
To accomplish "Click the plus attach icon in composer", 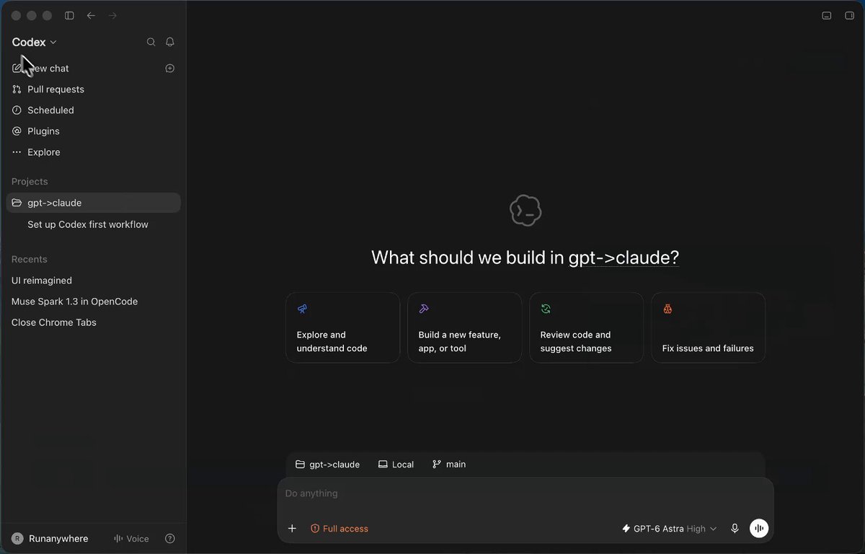I will click(x=292, y=529).
